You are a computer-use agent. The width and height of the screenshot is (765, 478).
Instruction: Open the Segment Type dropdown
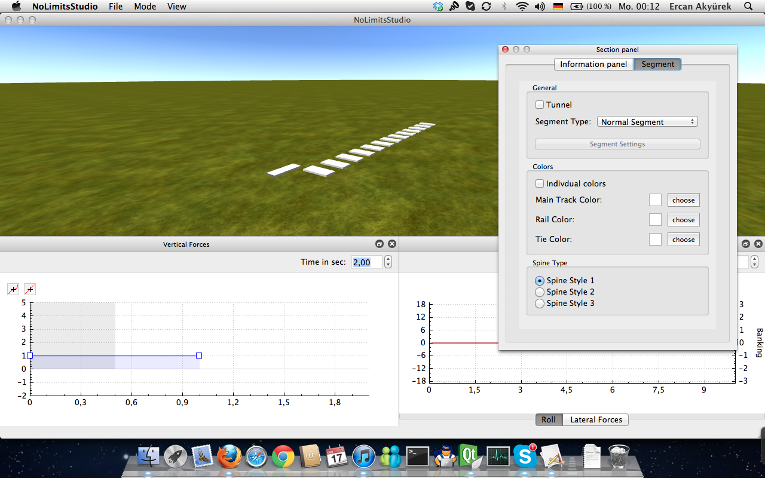point(647,122)
